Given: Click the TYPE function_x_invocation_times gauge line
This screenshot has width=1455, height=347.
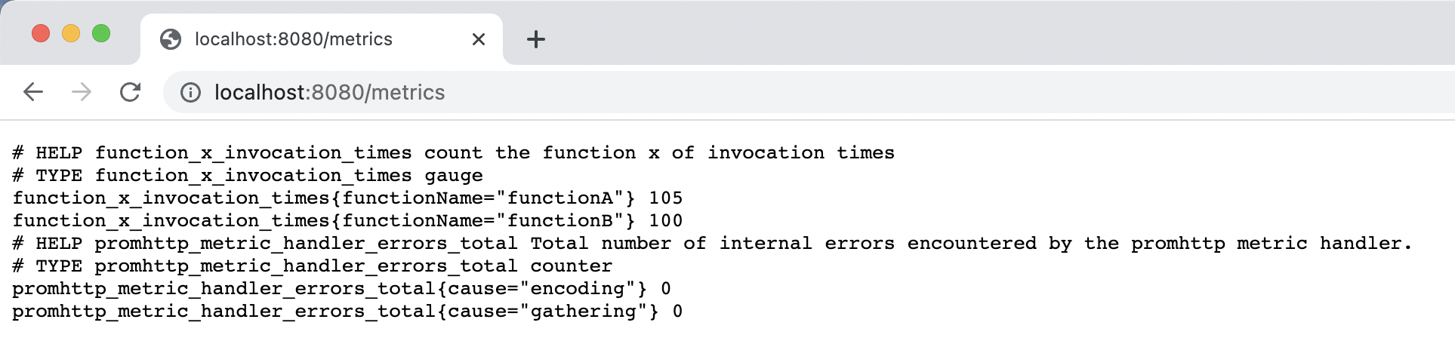Looking at the screenshot, I should tap(248, 176).
